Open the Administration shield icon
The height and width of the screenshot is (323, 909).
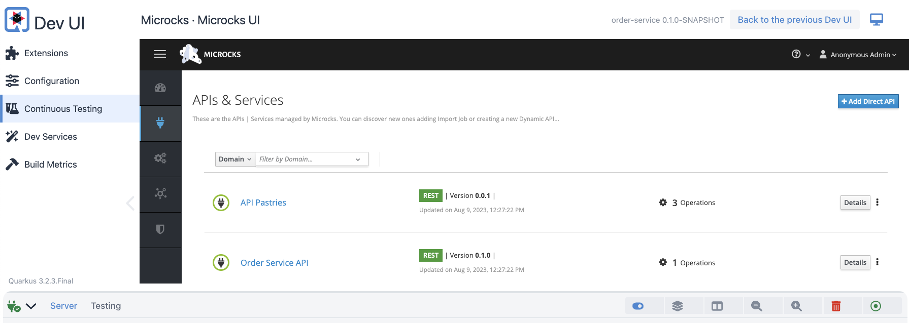click(160, 229)
